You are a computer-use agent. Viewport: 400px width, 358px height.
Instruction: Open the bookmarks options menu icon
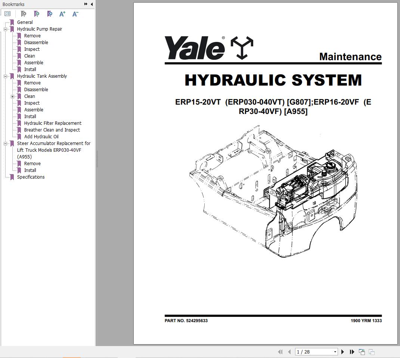coord(7,14)
